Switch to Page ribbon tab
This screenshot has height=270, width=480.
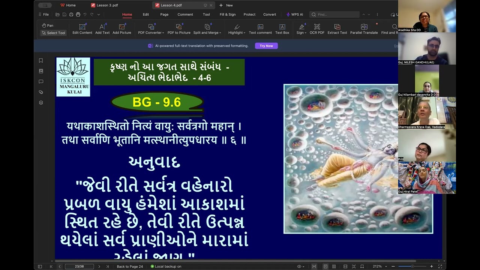[x=164, y=15]
